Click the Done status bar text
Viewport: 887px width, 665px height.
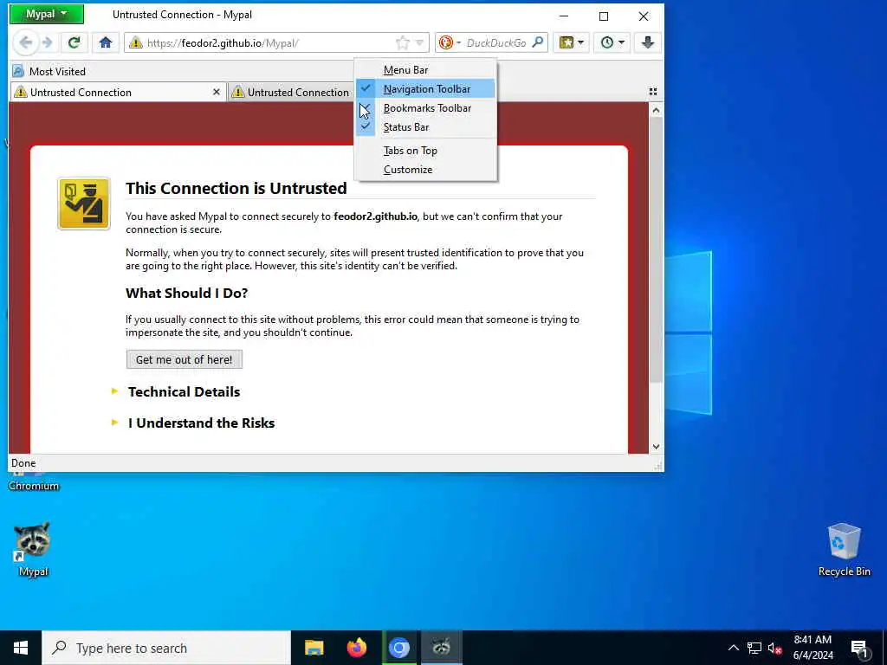[23, 463]
